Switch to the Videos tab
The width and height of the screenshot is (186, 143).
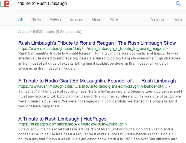tap(56, 19)
